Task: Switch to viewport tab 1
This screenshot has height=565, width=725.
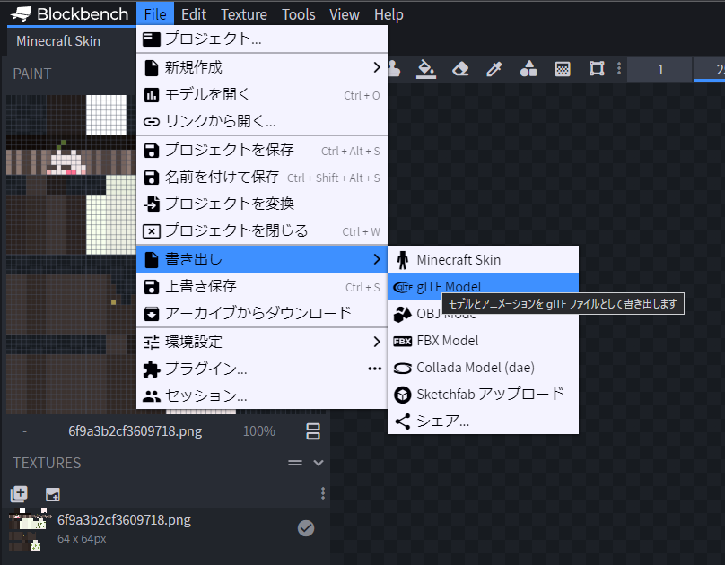Action: (660, 70)
